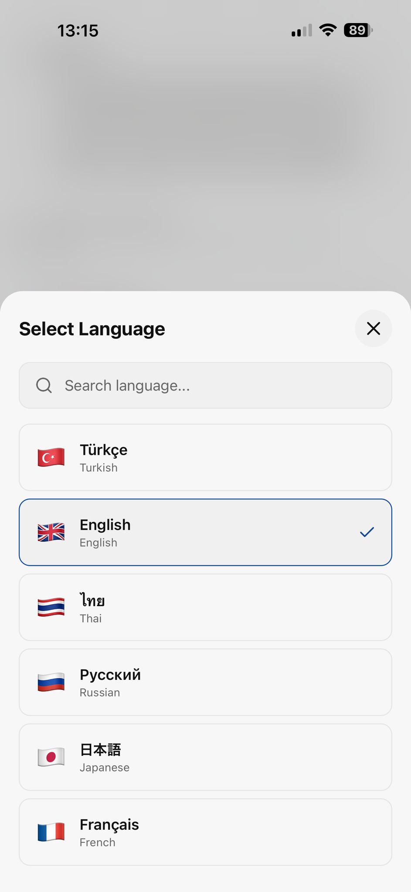Screen dimensions: 411x892
Task: Tap the battery level indicator
Action: [358, 30]
